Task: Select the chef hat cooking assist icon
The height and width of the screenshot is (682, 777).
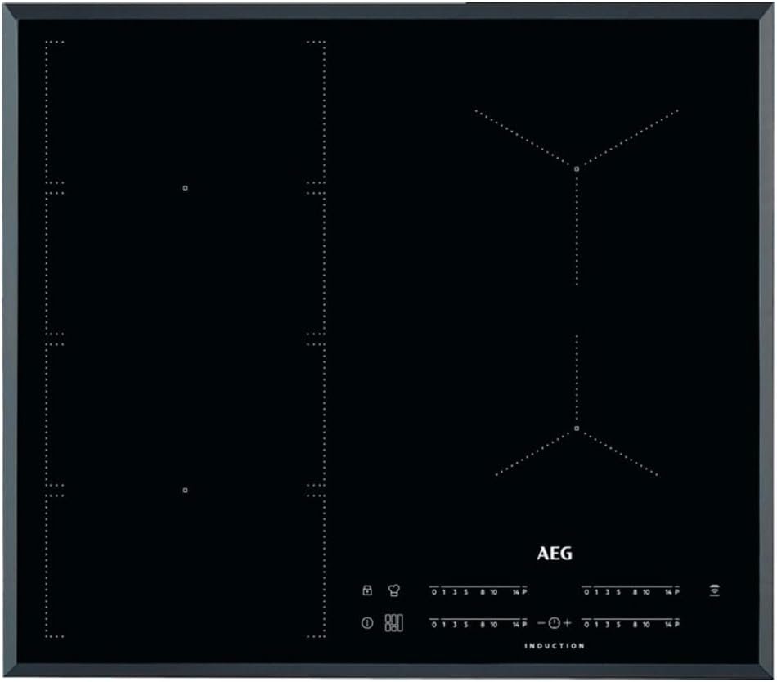Action: point(394,590)
